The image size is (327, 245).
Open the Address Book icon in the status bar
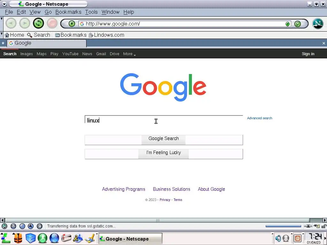point(39,226)
